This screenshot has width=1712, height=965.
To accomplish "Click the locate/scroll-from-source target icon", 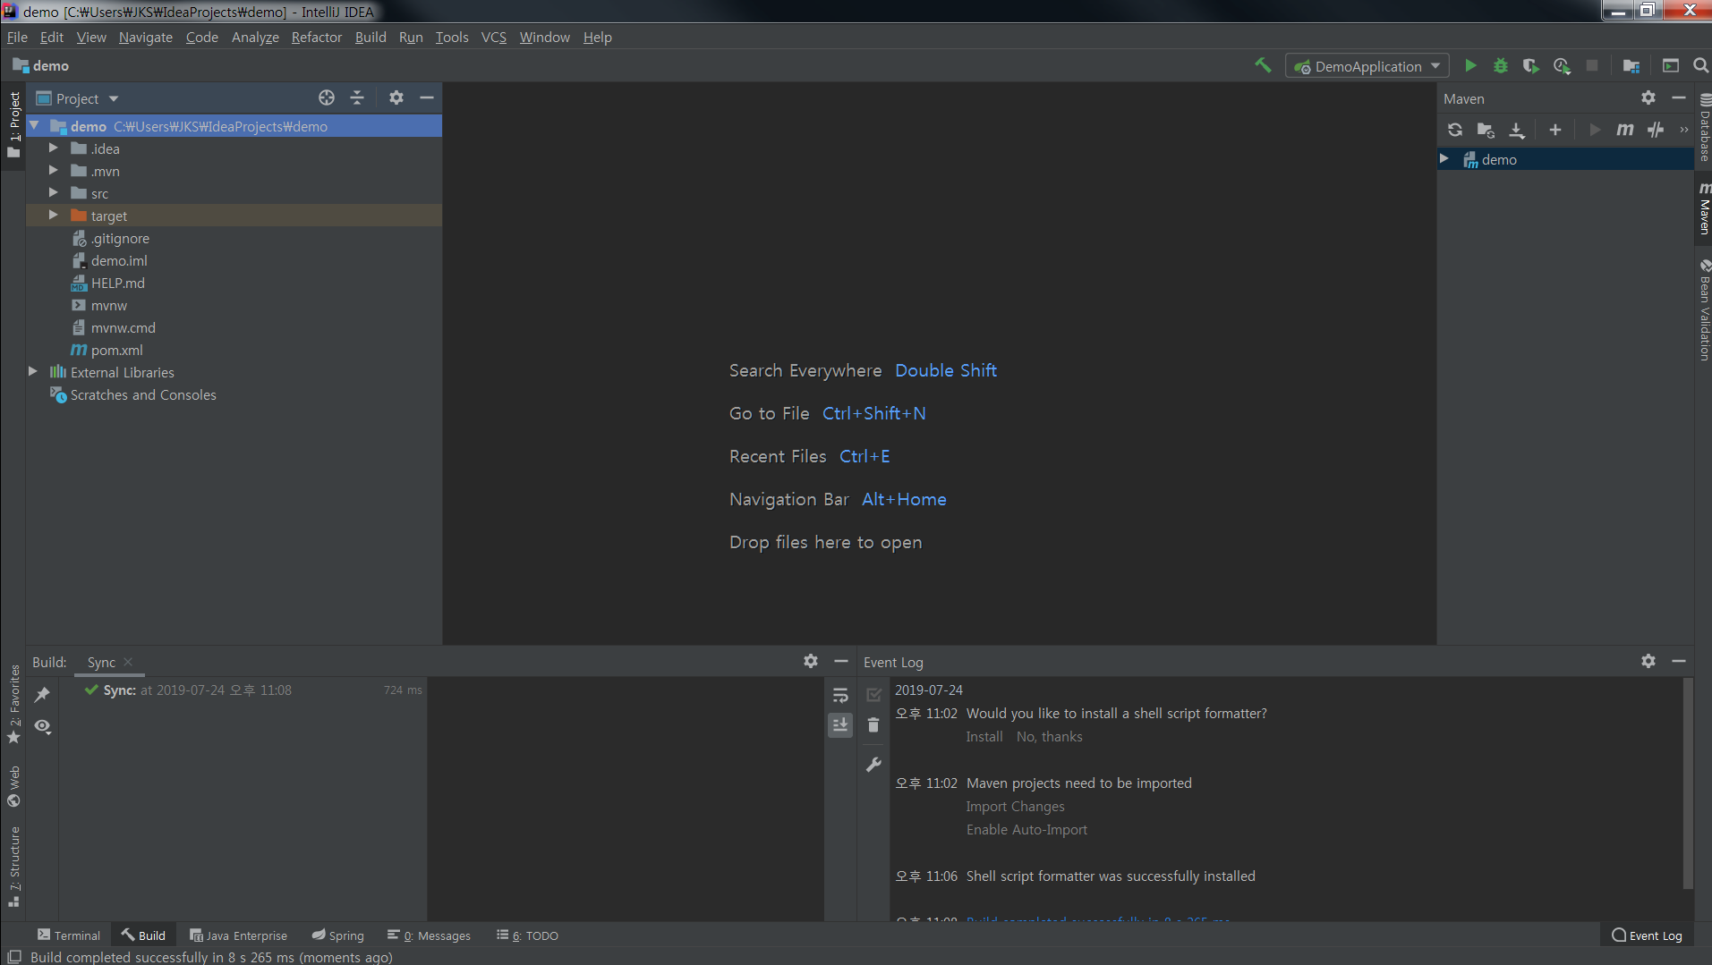I will [x=327, y=97].
